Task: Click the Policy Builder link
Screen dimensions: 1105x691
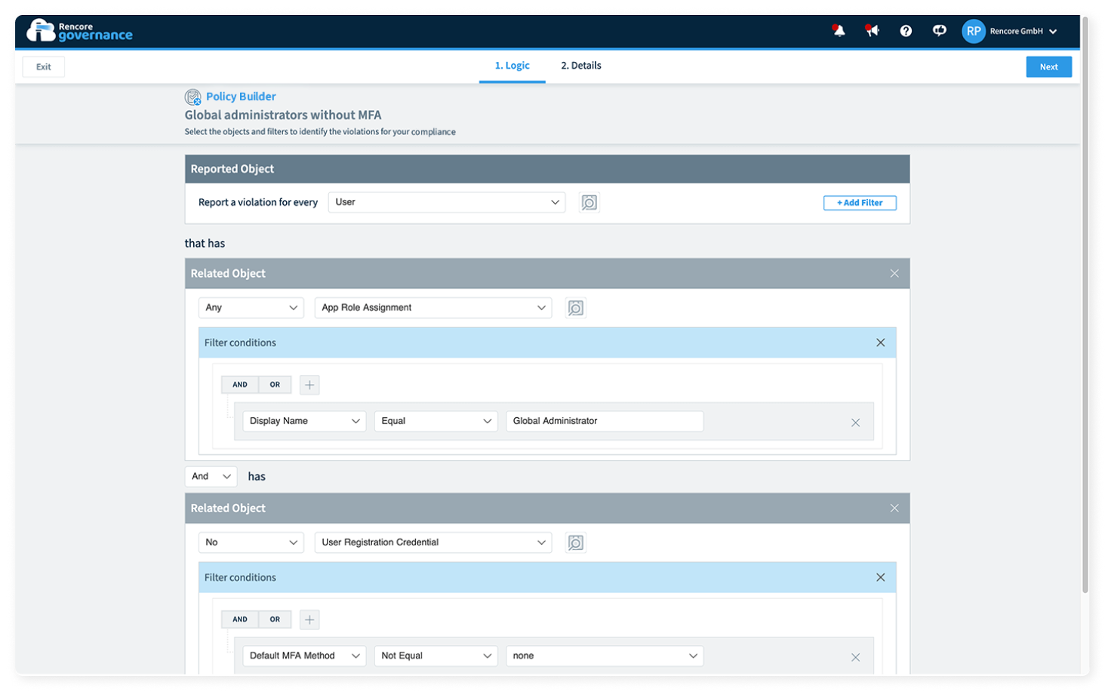Action: (241, 97)
